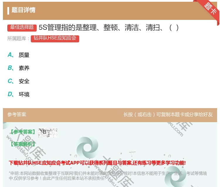
Task: Choose option B 素养
Action: 18,68
